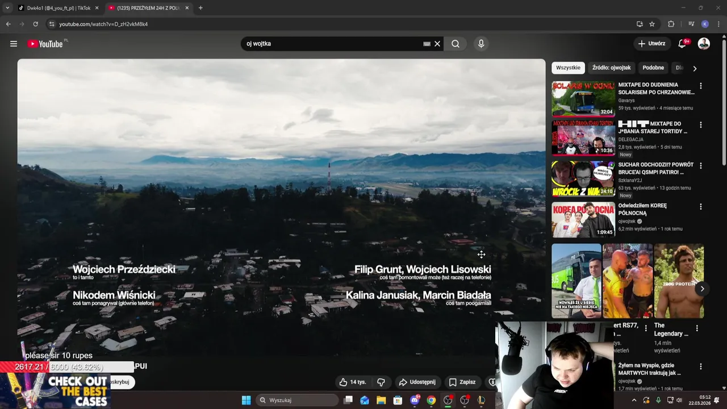Open Google Chrome taskbar icon

pos(431,400)
